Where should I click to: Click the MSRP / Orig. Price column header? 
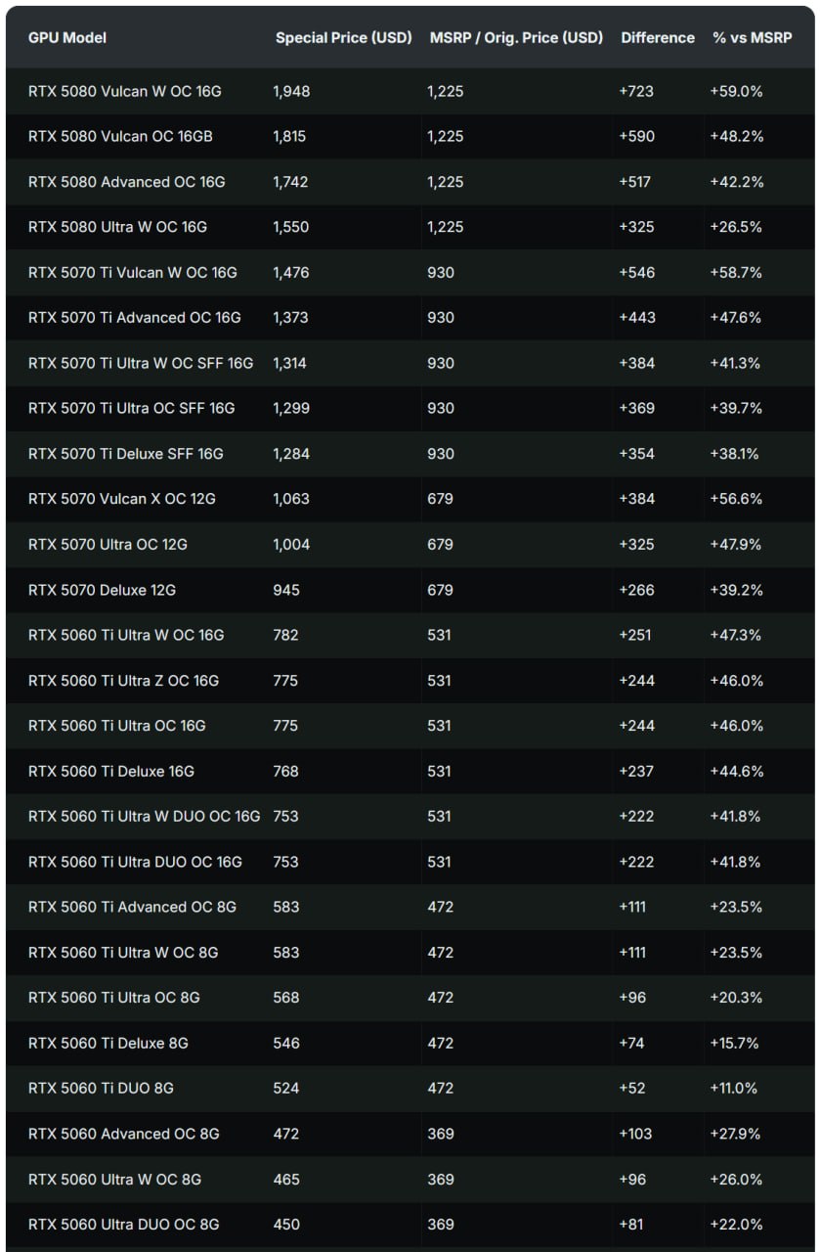coord(516,38)
